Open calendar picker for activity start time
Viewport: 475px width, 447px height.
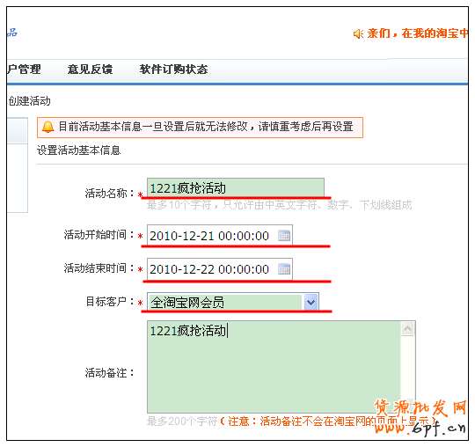[x=284, y=236]
